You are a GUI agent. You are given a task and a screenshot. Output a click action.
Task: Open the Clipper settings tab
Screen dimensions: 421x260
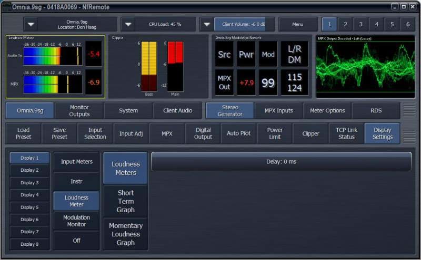[x=310, y=133]
